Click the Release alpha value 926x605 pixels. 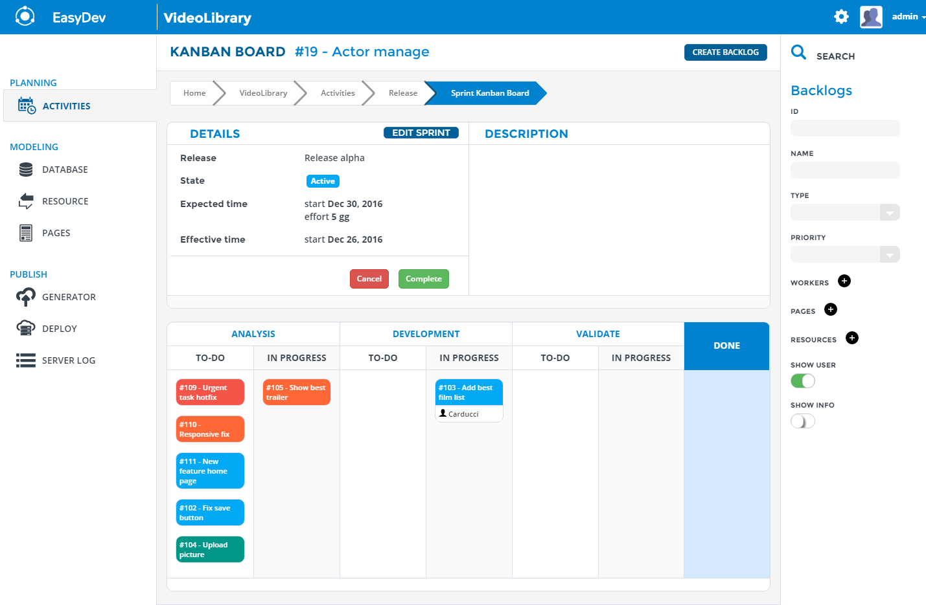334,158
